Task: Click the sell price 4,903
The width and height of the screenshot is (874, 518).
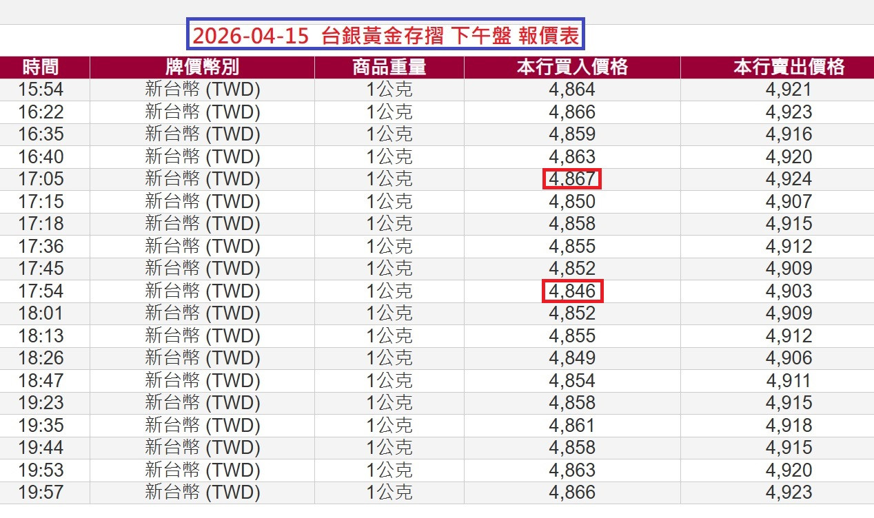Action: pyautogui.click(x=789, y=291)
